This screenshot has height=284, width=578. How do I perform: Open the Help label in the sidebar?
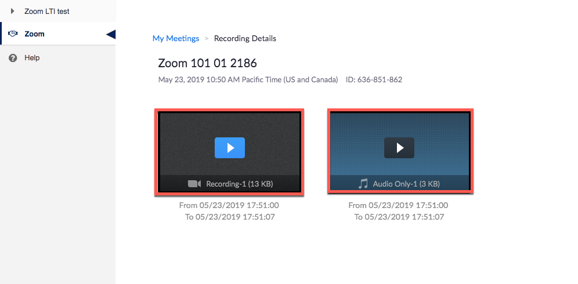(x=32, y=58)
